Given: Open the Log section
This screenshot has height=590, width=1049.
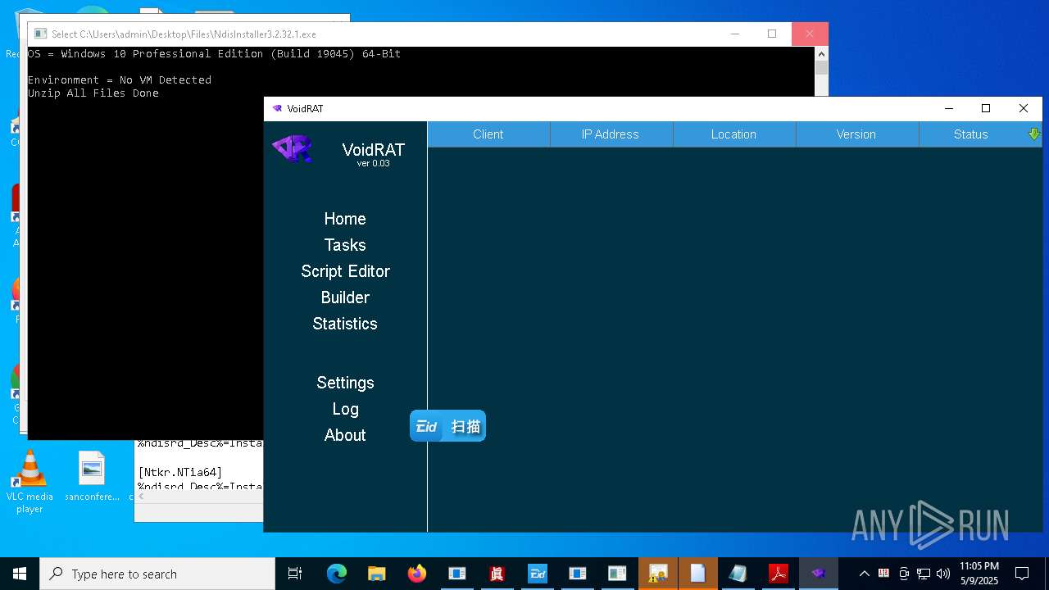Looking at the screenshot, I should coord(345,409).
